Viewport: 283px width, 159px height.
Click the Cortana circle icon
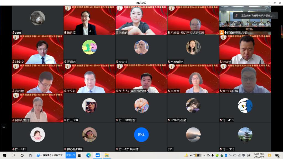coord(22,155)
